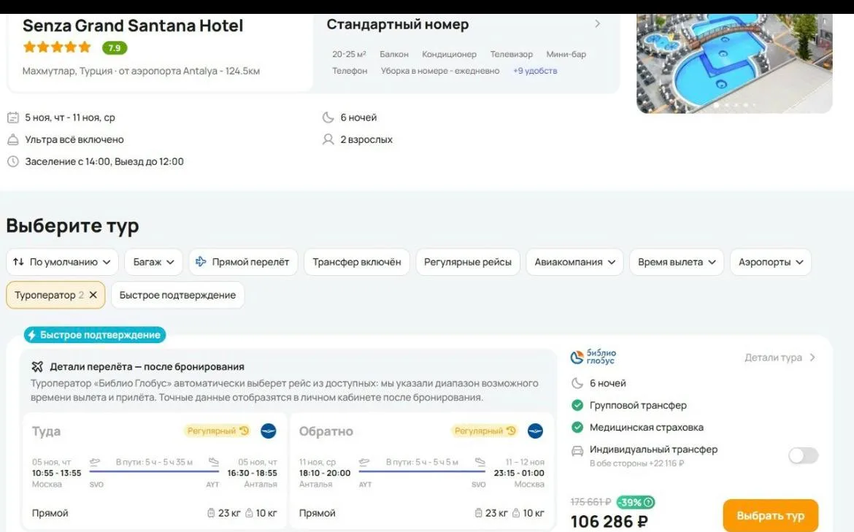Click the airline logo in the Туда card

tap(269, 431)
